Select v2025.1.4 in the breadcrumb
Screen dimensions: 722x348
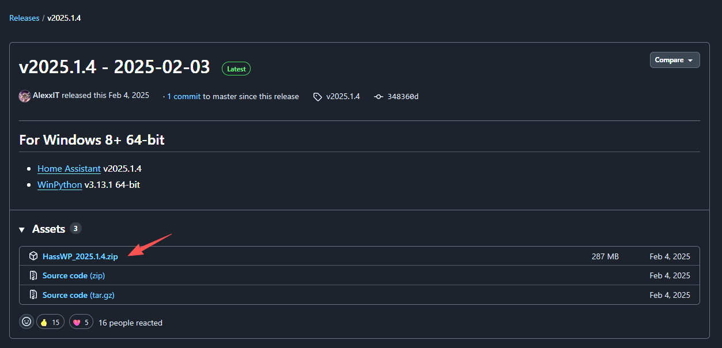pyautogui.click(x=64, y=18)
